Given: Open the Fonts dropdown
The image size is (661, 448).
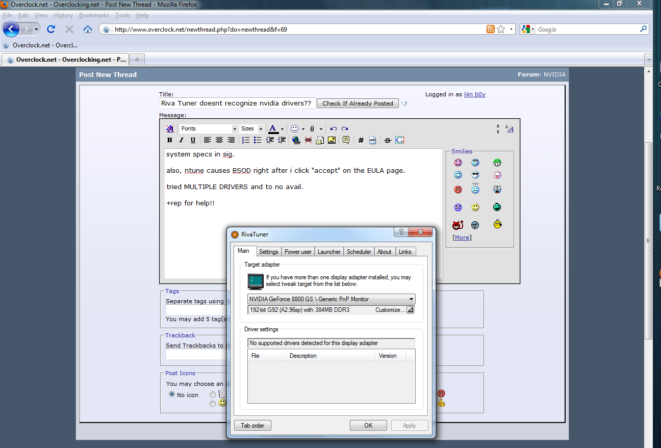Looking at the screenshot, I should [209, 129].
